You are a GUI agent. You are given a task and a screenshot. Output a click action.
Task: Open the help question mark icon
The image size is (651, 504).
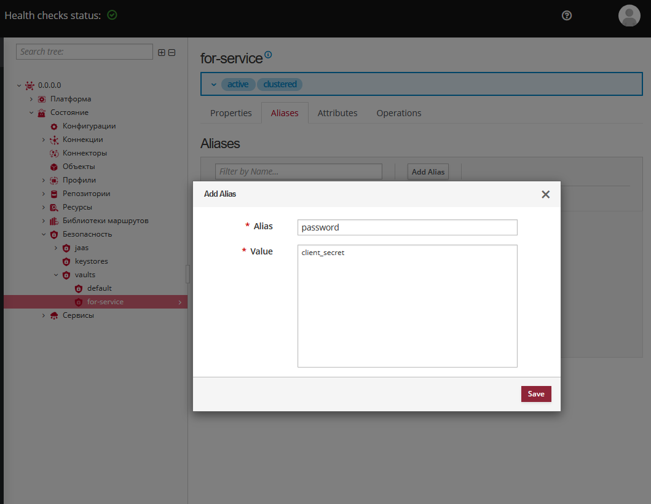pyautogui.click(x=566, y=15)
